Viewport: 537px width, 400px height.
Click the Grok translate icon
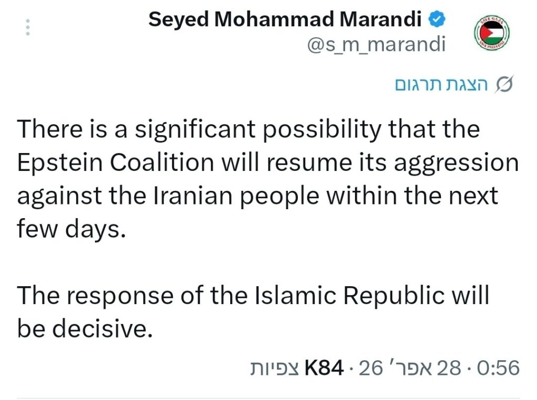[x=504, y=85]
